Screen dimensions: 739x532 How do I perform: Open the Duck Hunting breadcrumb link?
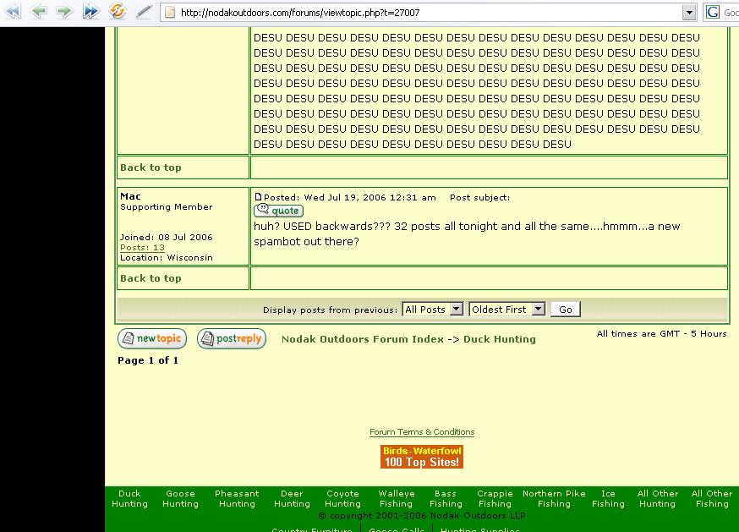[x=500, y=339]
